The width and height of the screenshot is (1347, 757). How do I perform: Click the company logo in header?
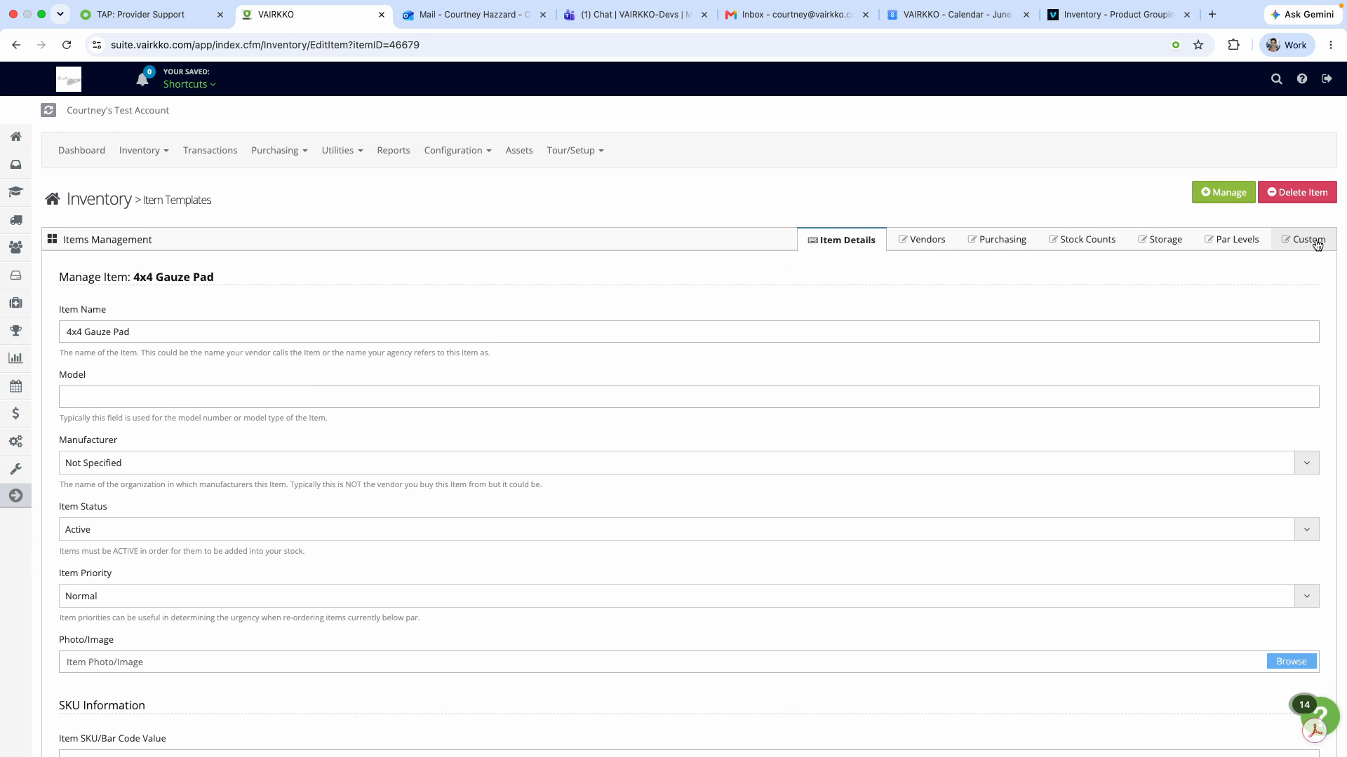point(69,79)
